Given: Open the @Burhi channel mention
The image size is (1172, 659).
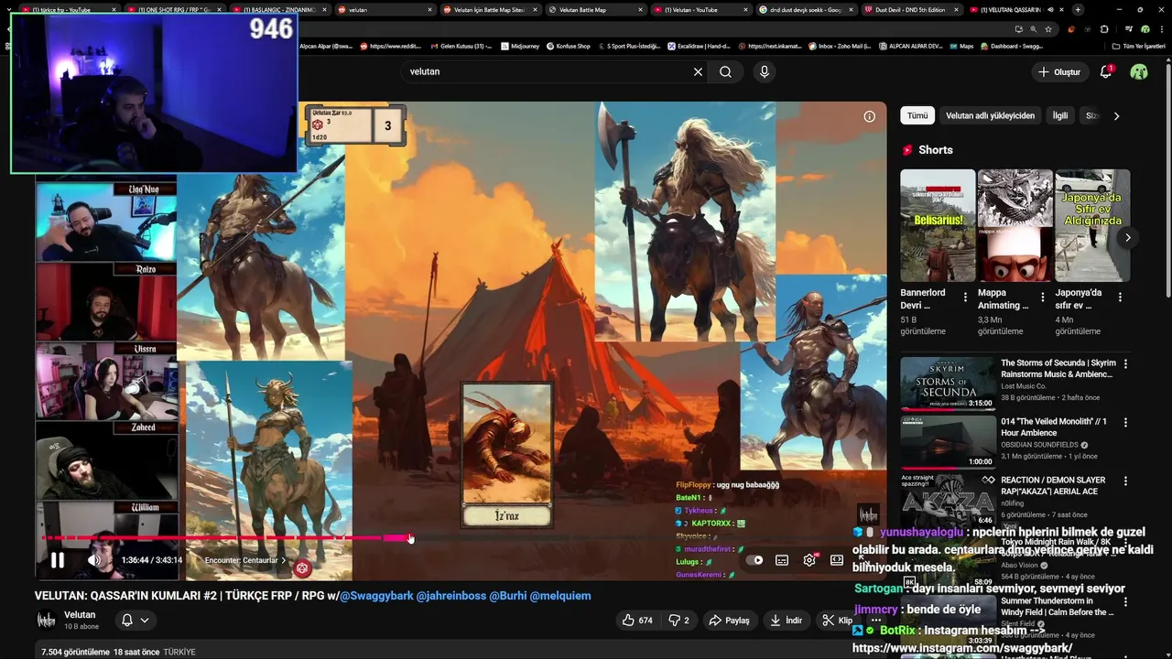Looking at the screenshot, I should pos(508,596).
